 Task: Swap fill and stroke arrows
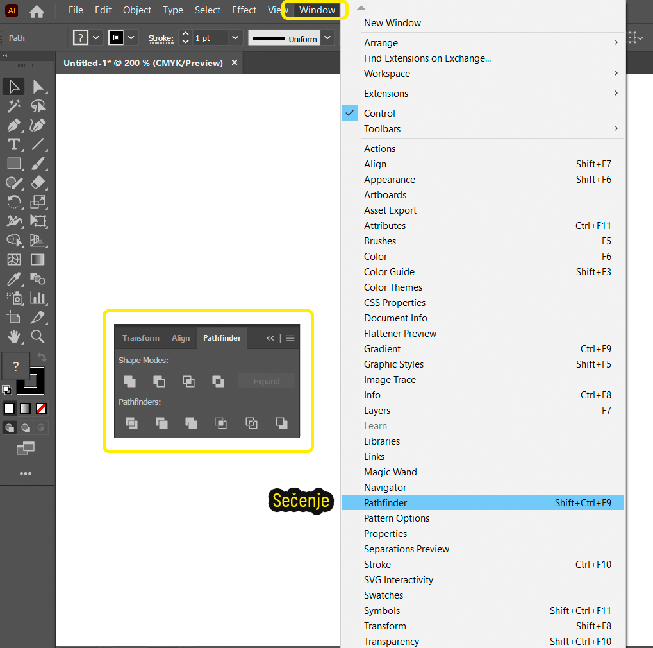click(42, 357)
